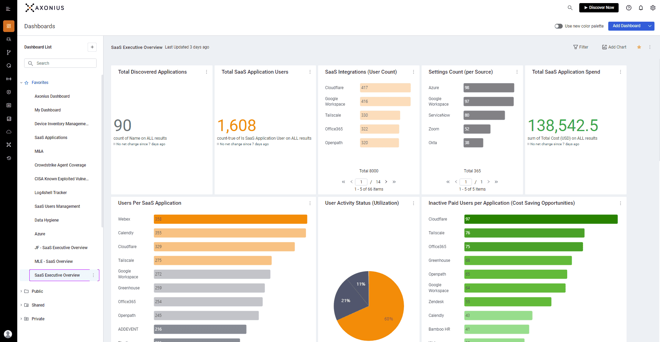Open Total SaaS Application Users chart menu
The height and width of the screenshot is (342, 660).
310,72
